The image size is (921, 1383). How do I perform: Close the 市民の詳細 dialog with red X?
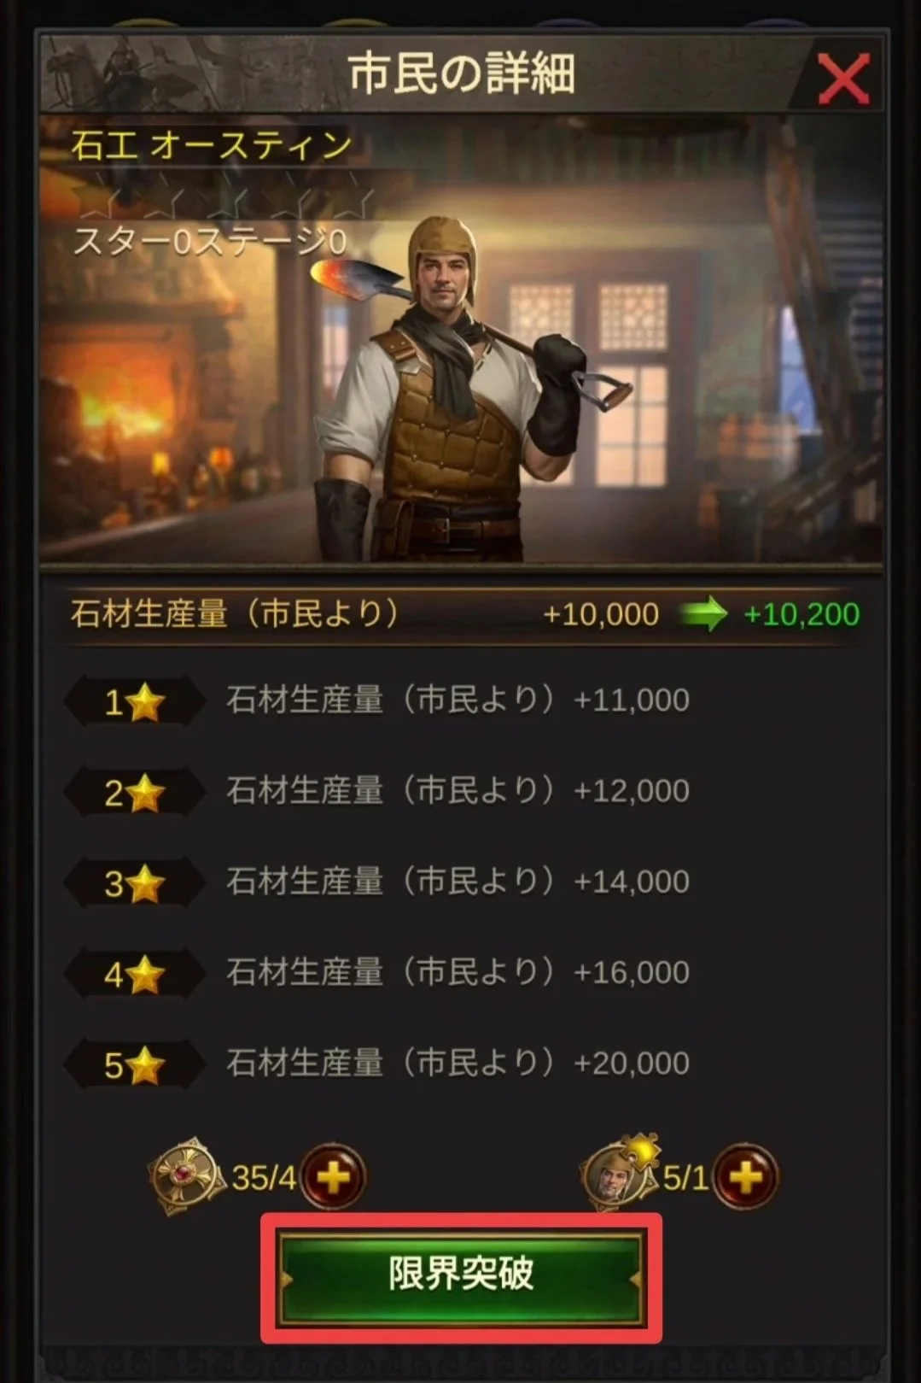click(842, 79)
